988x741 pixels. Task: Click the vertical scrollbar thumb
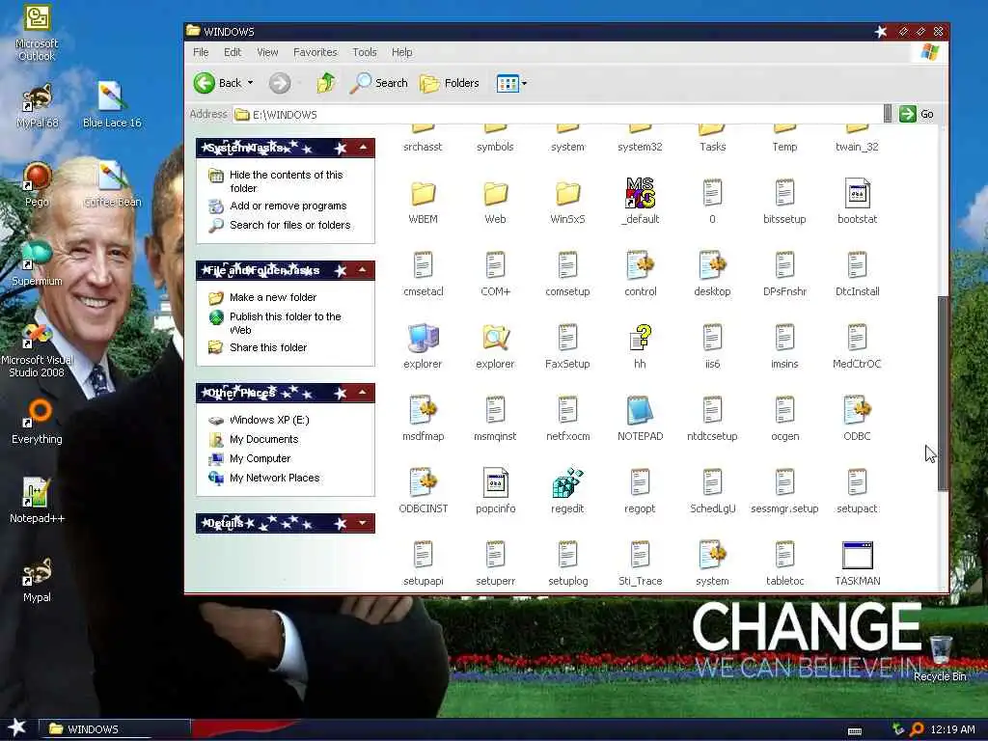pos(943,393)
